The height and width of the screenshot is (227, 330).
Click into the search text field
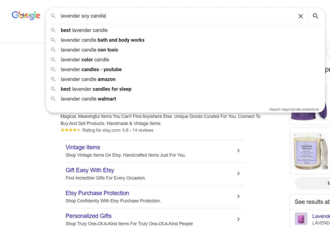pyautogui.click(x=177, y=16)
